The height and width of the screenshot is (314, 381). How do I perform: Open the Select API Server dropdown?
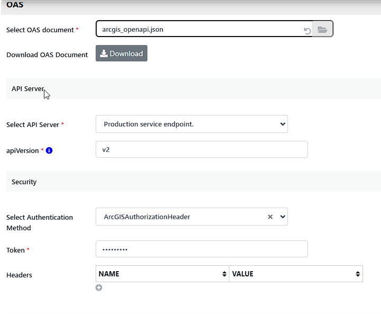click(191, 124)
